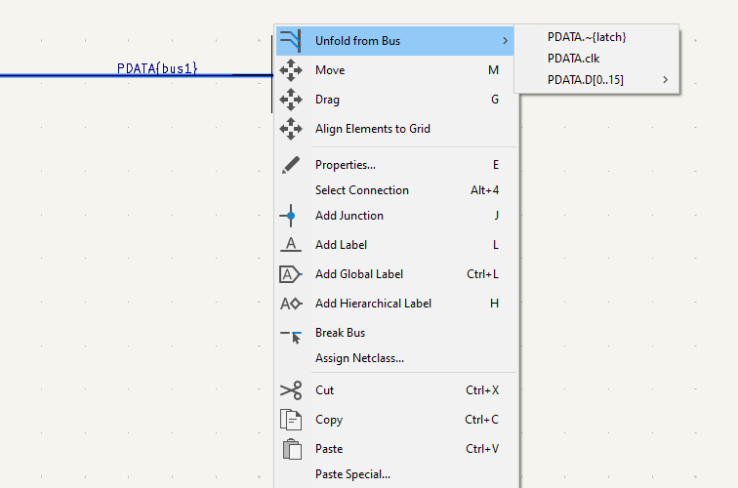Open Assign Netclass dialog
The width and height of the screenshot is (738, 488).
coord(359,358)
